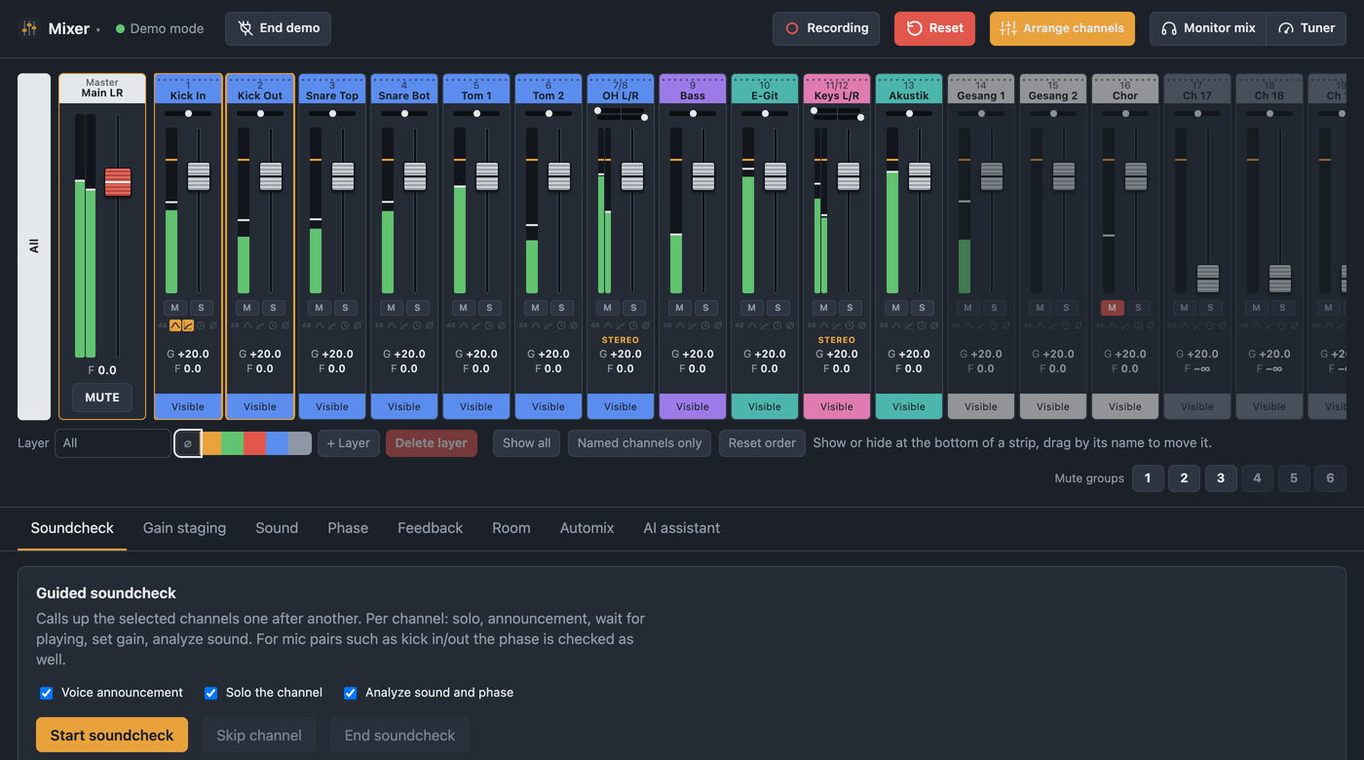Click Named channels only button

coord(639,443)
